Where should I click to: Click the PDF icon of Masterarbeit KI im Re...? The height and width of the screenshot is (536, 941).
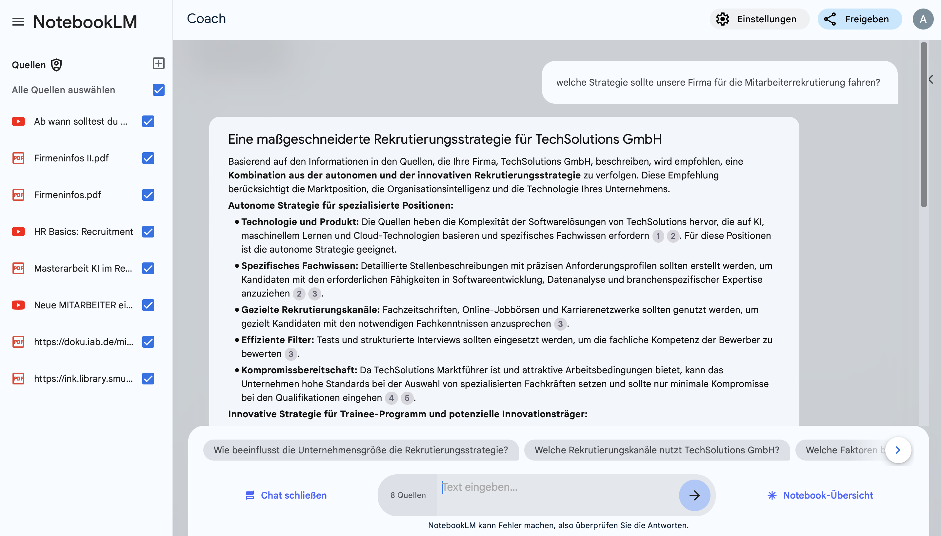(x=18, y=268)
